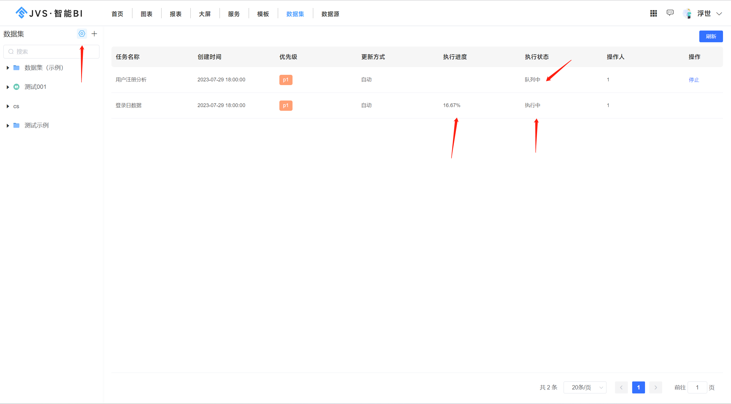731x404 pixels.
Task: Expand the 测试001 tree node
Action: pos(7,87)
